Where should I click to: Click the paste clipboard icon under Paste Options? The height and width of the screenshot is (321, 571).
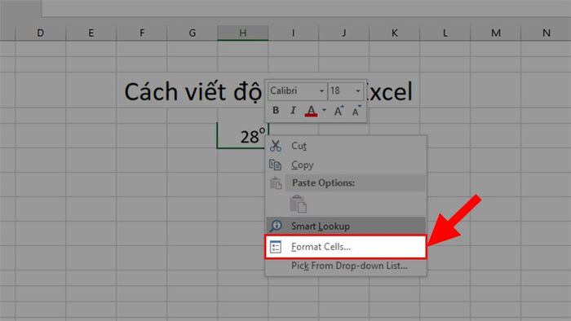pos(298,204)
